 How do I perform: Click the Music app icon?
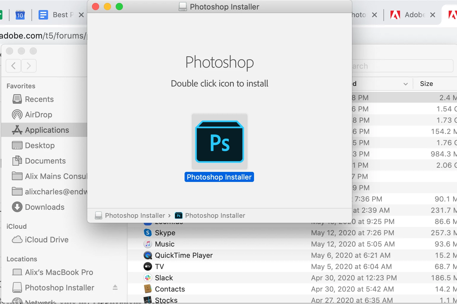click(147, 244)
